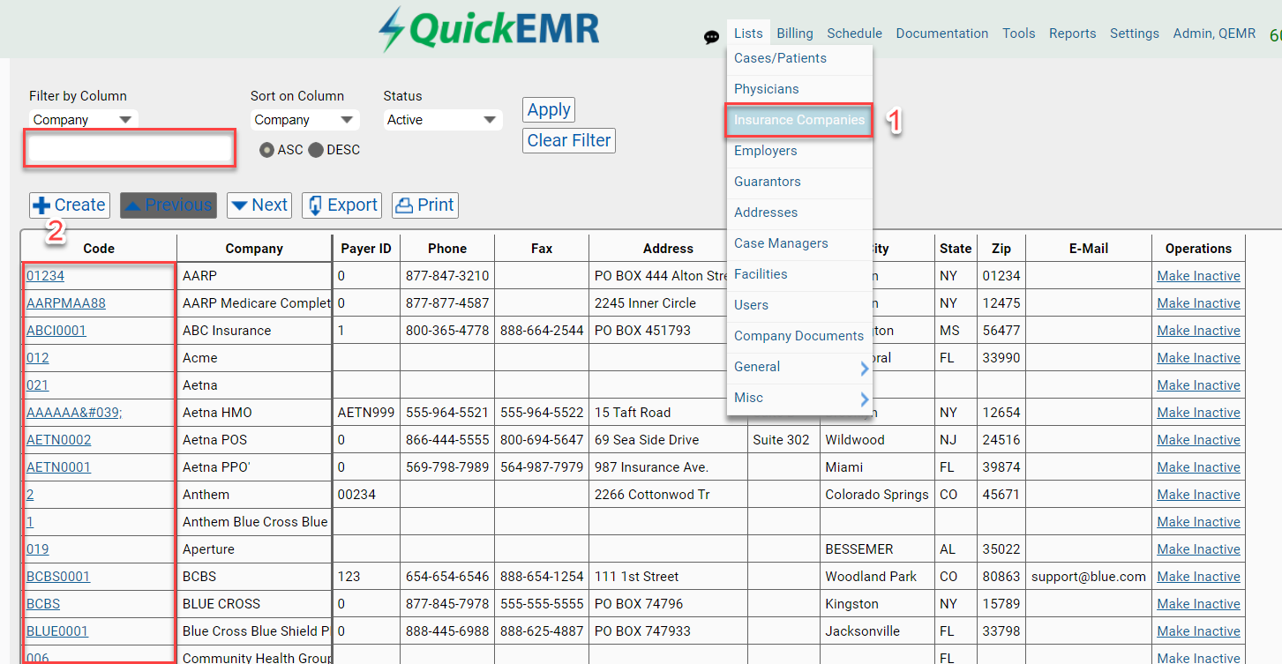This screenshot has height=664, width=1282.
Task: Choose Case Managers from Lists menu
Action: pos(799,243)
